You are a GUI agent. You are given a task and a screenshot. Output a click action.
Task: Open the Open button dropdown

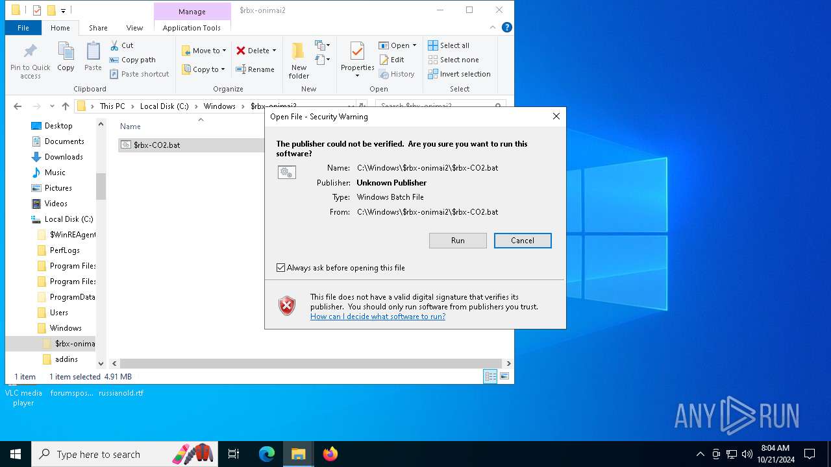tap(414, 45)
